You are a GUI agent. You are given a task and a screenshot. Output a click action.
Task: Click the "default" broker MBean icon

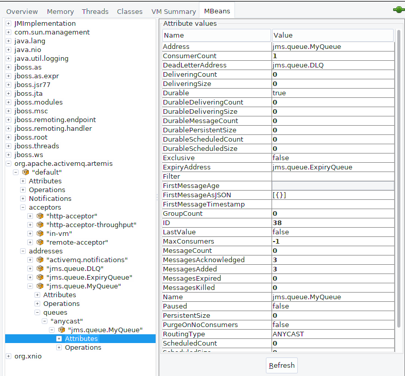(x=25, y=172)
